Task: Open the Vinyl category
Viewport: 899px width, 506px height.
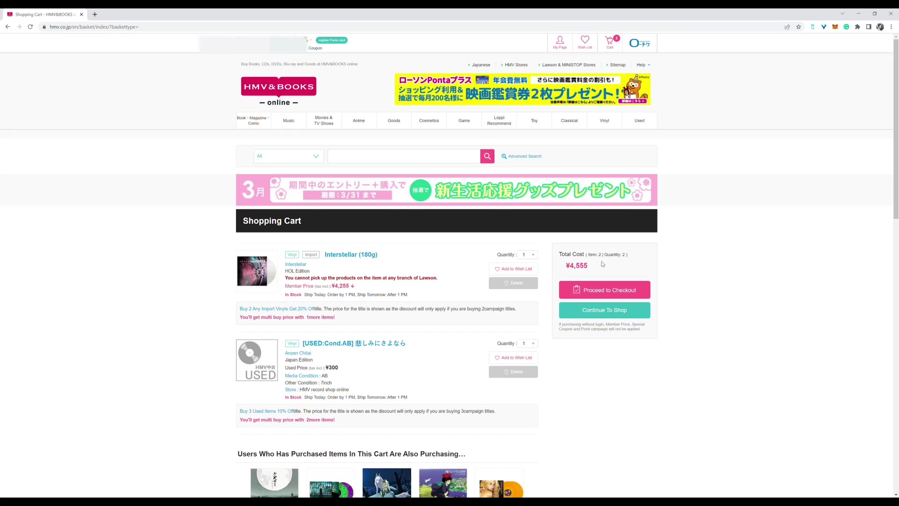Action: click(604, 121)
